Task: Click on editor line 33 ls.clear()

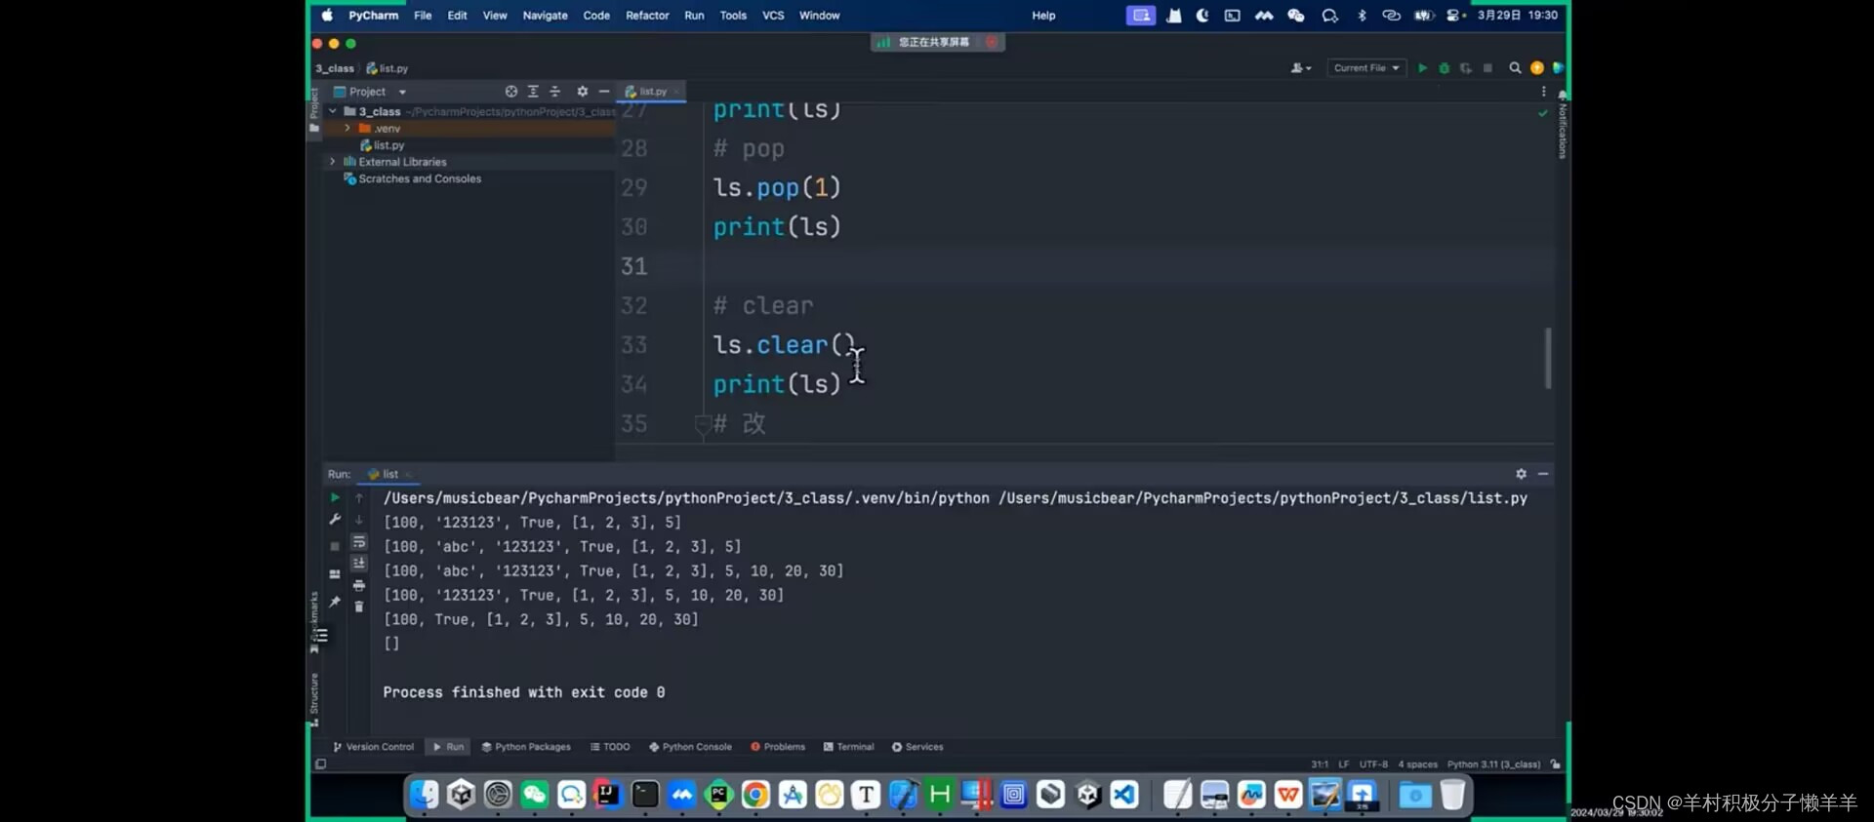Action: tap(785, 345)
